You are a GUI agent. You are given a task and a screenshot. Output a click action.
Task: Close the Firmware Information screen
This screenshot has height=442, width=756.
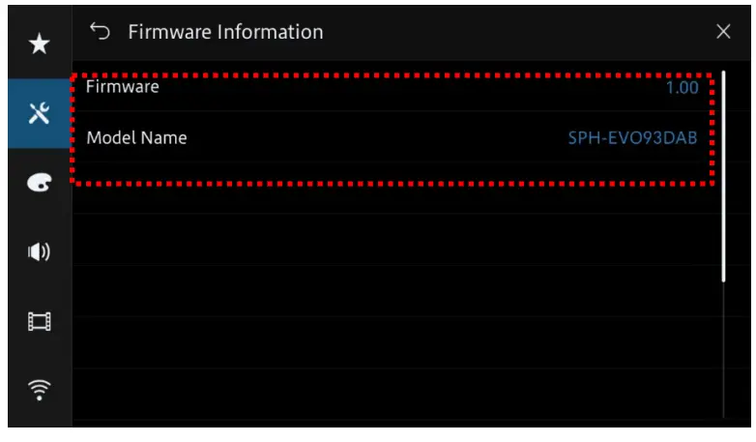pyautogui.click(x=723, y=32)
